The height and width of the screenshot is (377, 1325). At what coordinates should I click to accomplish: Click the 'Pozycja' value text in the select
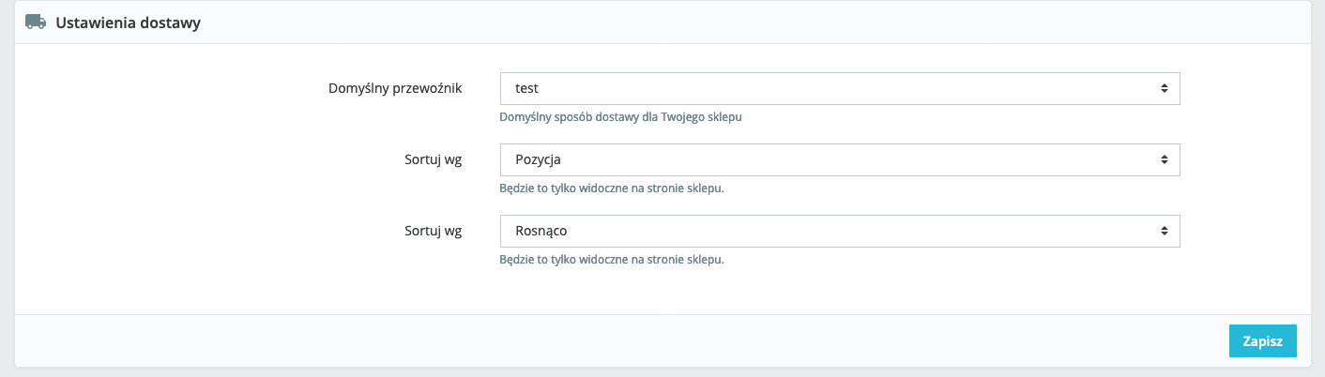pos(538,159)
